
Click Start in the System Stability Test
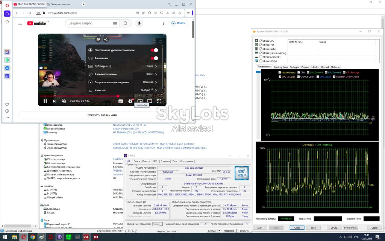(260, 228)
